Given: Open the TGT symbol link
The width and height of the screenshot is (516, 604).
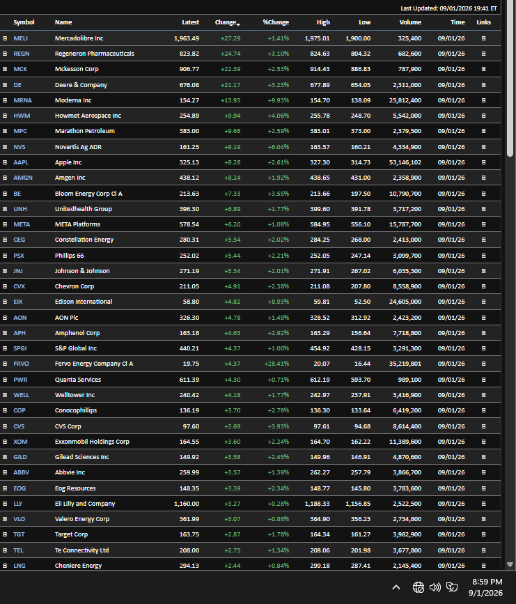Looking at the screenshot, I should point(19,534).
